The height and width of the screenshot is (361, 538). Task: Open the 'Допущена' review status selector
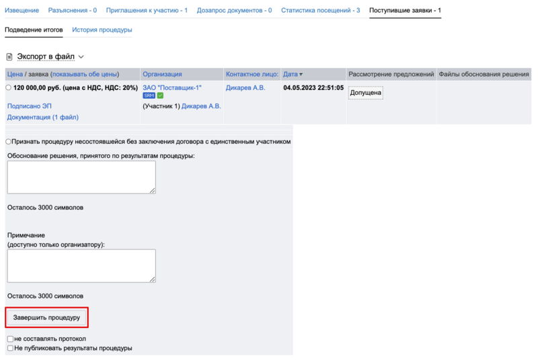(x=365, y=93)
